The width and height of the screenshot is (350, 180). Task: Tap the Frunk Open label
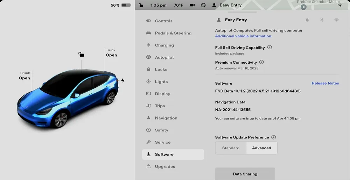pos(24,76)
